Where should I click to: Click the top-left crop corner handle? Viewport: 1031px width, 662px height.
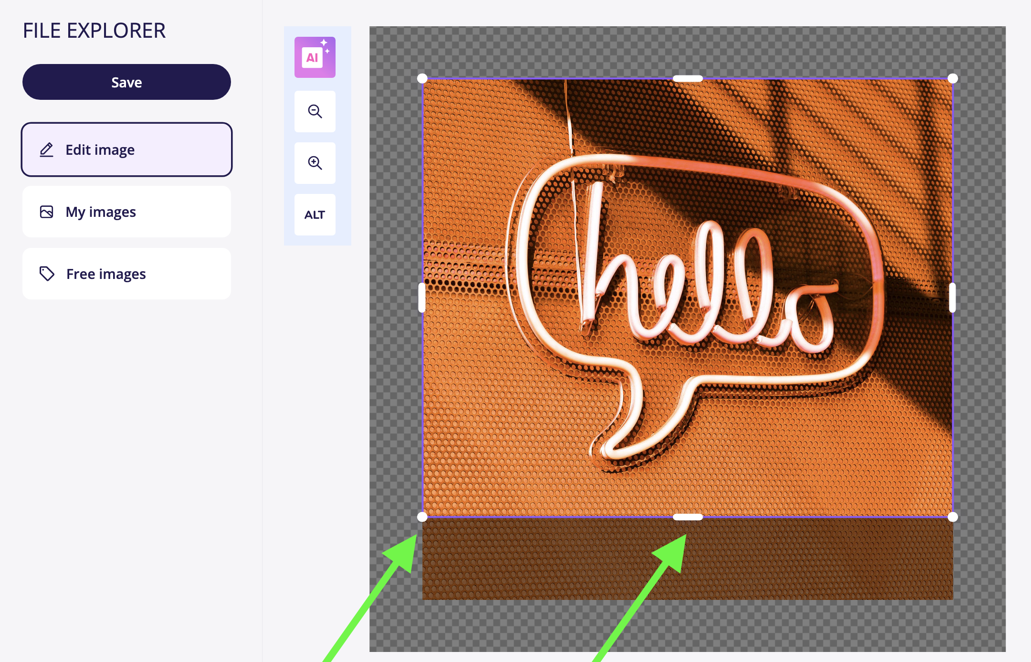(x=422, y=78)
